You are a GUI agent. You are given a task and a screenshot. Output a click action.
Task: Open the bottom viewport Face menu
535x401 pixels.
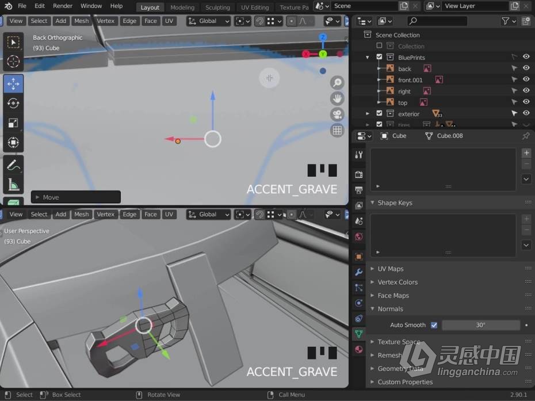pyautogui.click(x=151, y=215)
